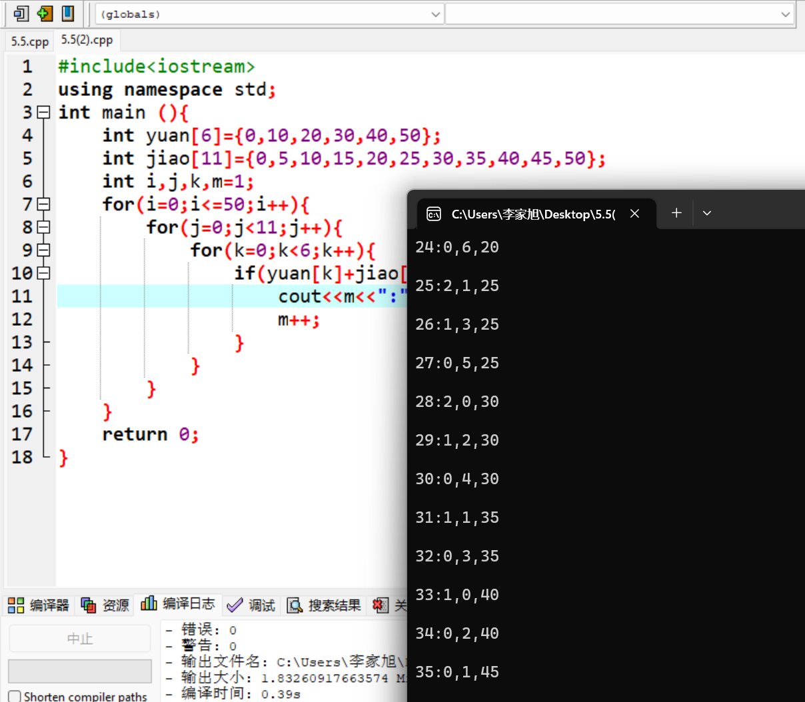Select the terminal tab titled C:\Users\李家旭\Desktop

tap(533, 214)
